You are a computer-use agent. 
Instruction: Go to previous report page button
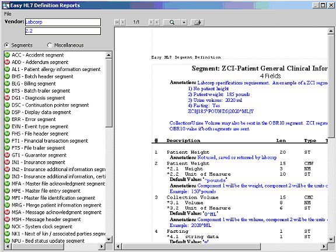(x=123, y=22)
